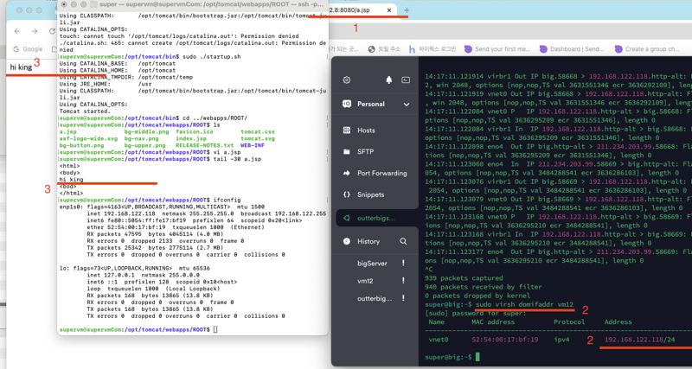Open the Snippets section

coord(370,194)
